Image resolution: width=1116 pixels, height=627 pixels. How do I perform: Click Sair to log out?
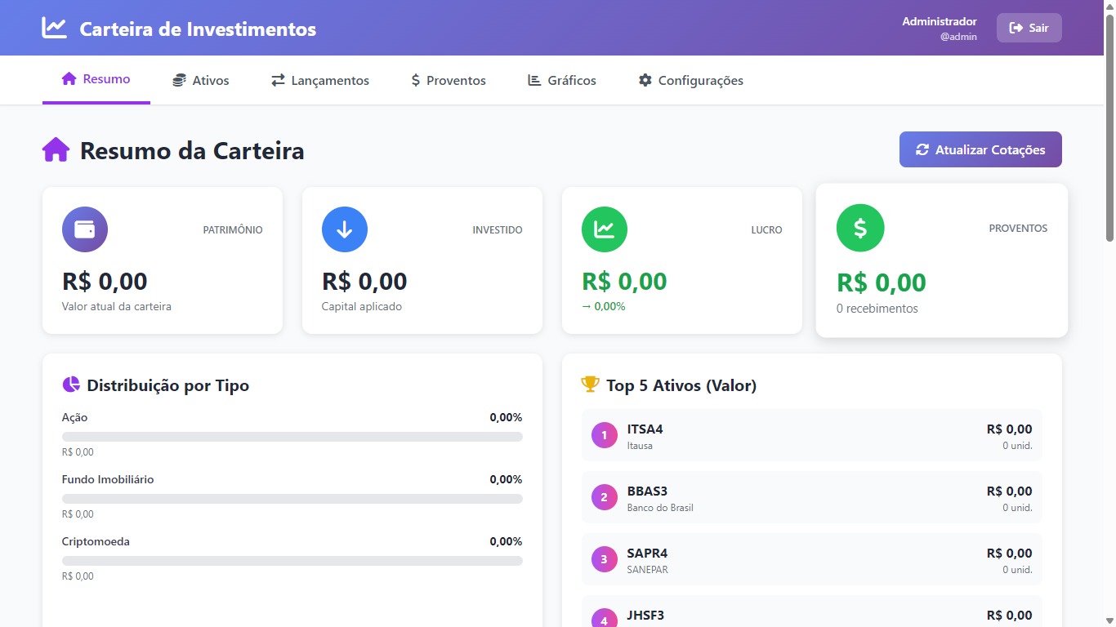coord(1029,27)
